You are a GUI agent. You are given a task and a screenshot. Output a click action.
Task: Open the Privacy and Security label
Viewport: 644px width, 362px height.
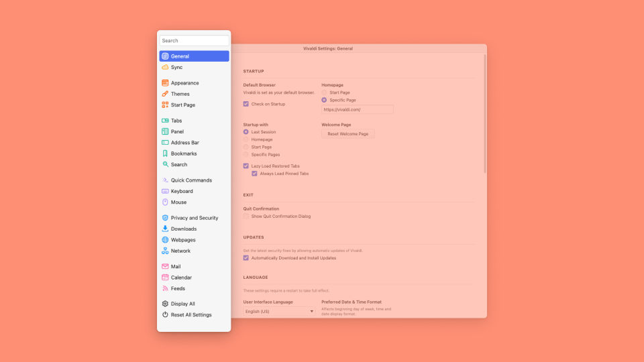tap(195, 218)
